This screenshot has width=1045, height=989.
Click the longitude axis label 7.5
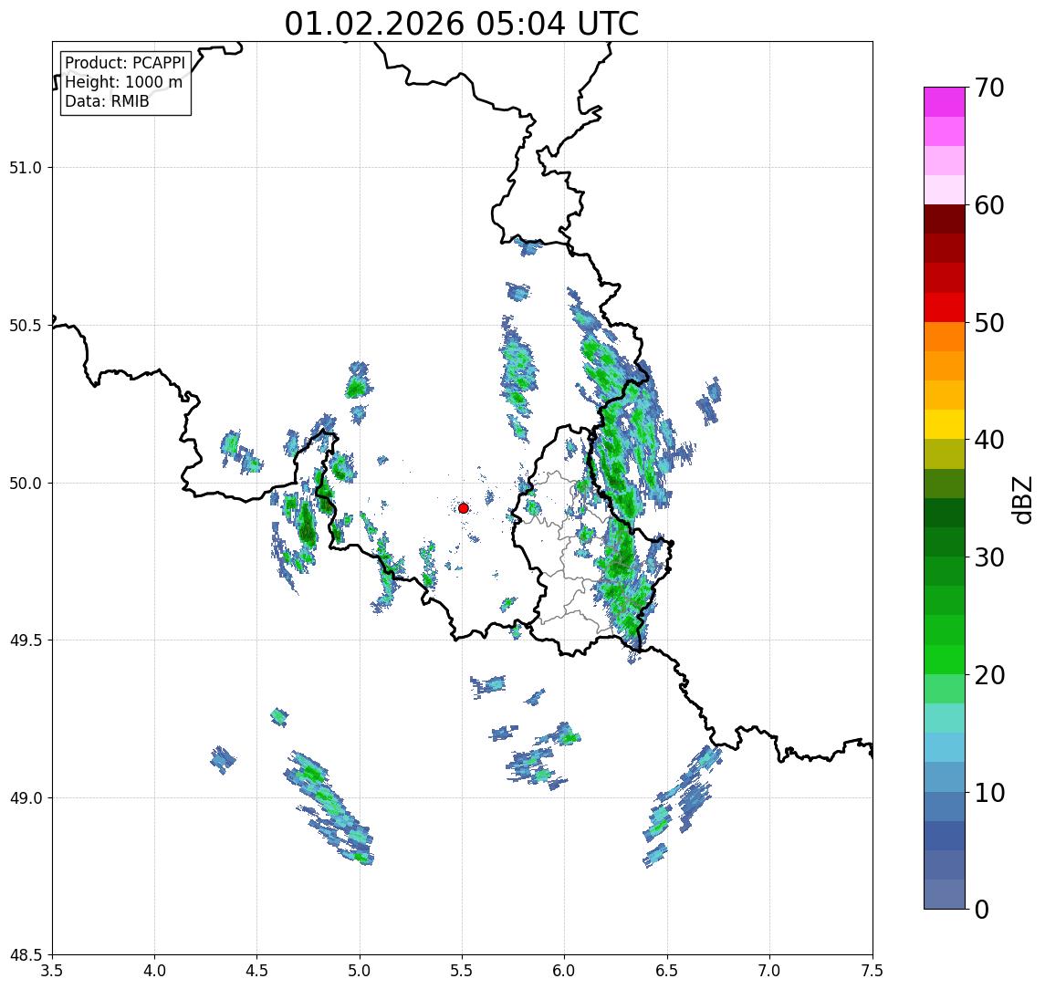point(873,971)
